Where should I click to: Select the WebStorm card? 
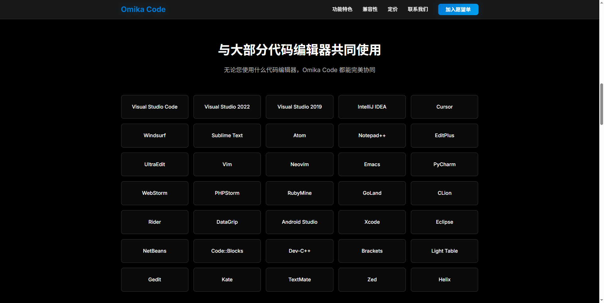[x=154, y=193]
